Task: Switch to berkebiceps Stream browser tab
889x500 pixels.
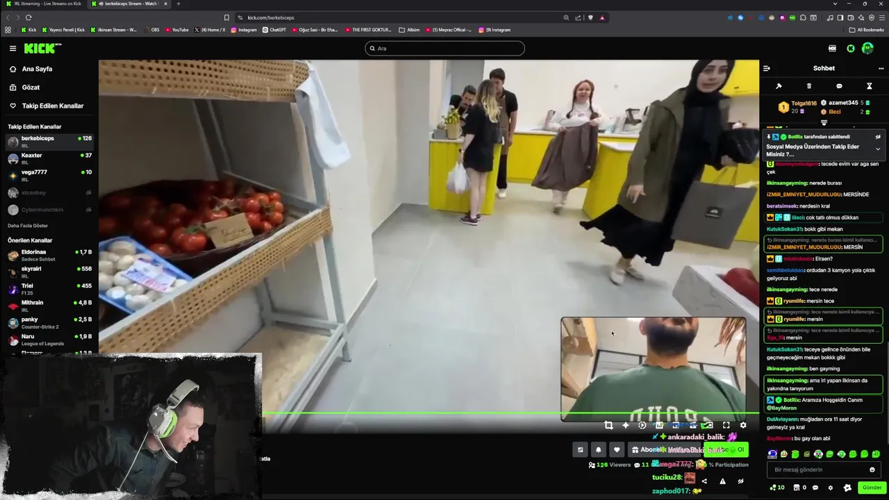Action: point(128,3)
